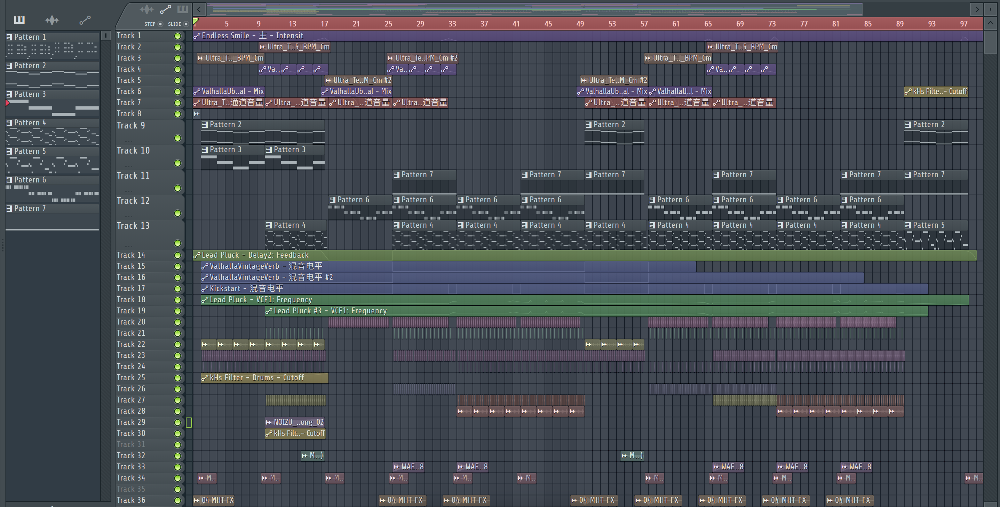Click the vertical scrollbar thumb at right edge

[x=990, y=42]
